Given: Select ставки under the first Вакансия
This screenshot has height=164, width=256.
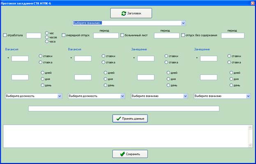Looking at the screenshot, I should pos(41,56).
